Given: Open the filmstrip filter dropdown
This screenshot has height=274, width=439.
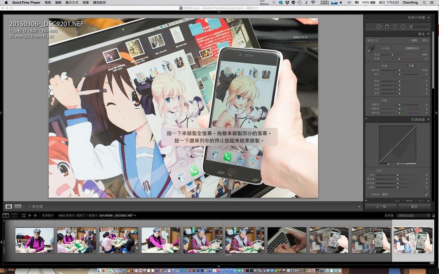Looking at the screenshot, I should point(413,216).
